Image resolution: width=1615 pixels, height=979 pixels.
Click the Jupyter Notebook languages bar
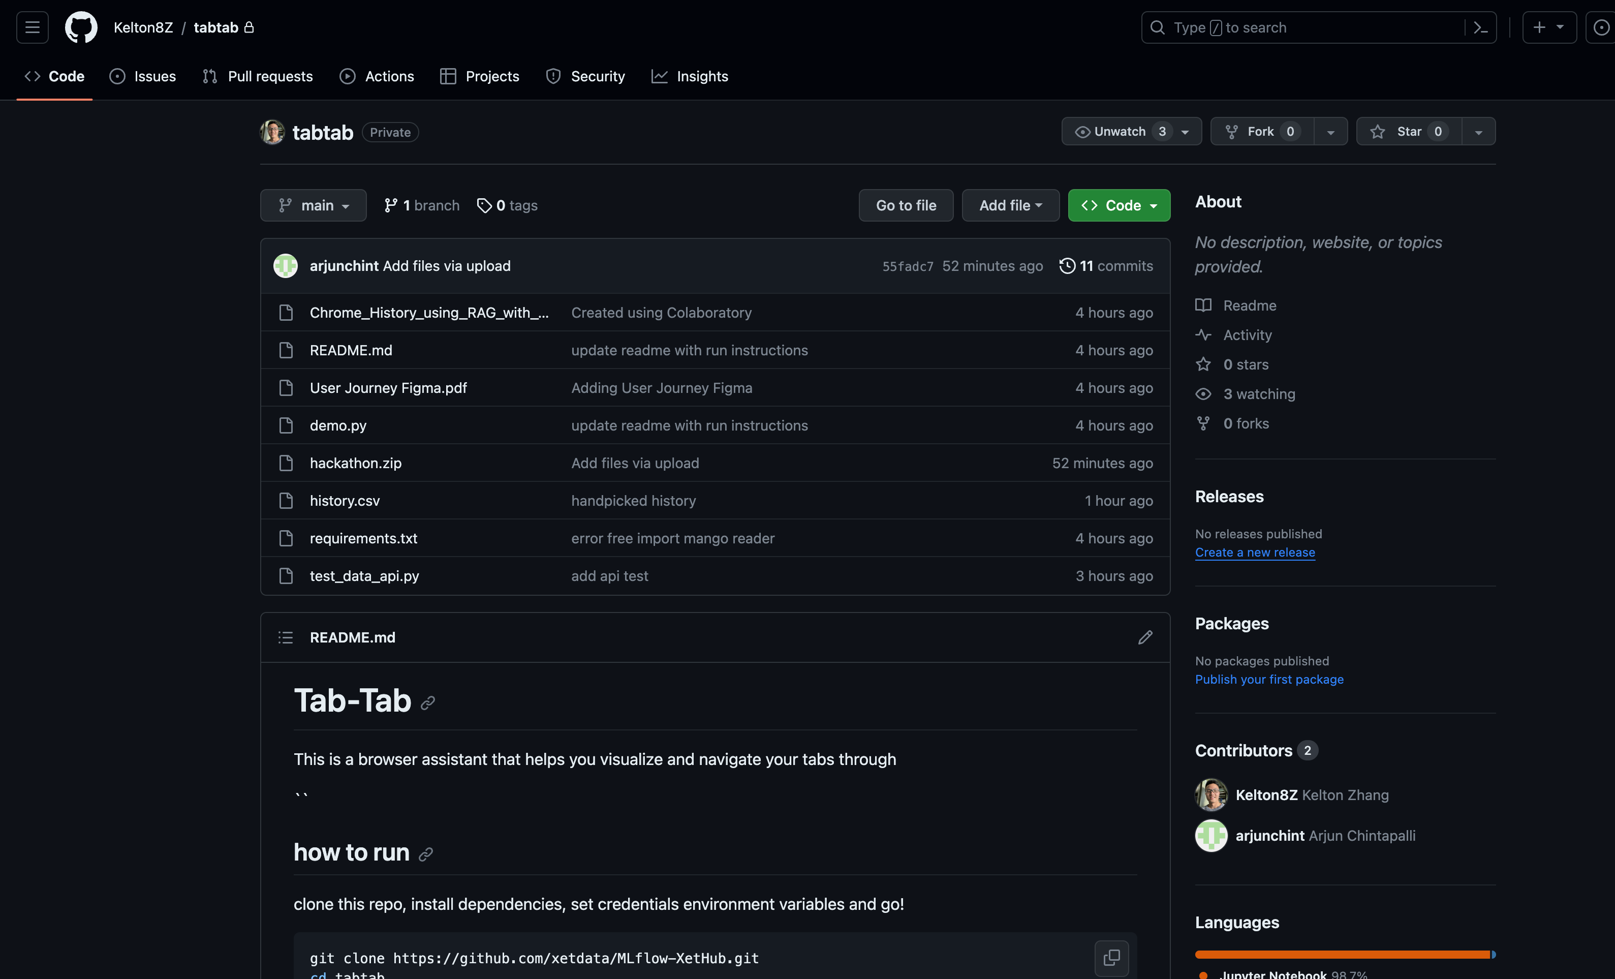[x=1344, y=956]
